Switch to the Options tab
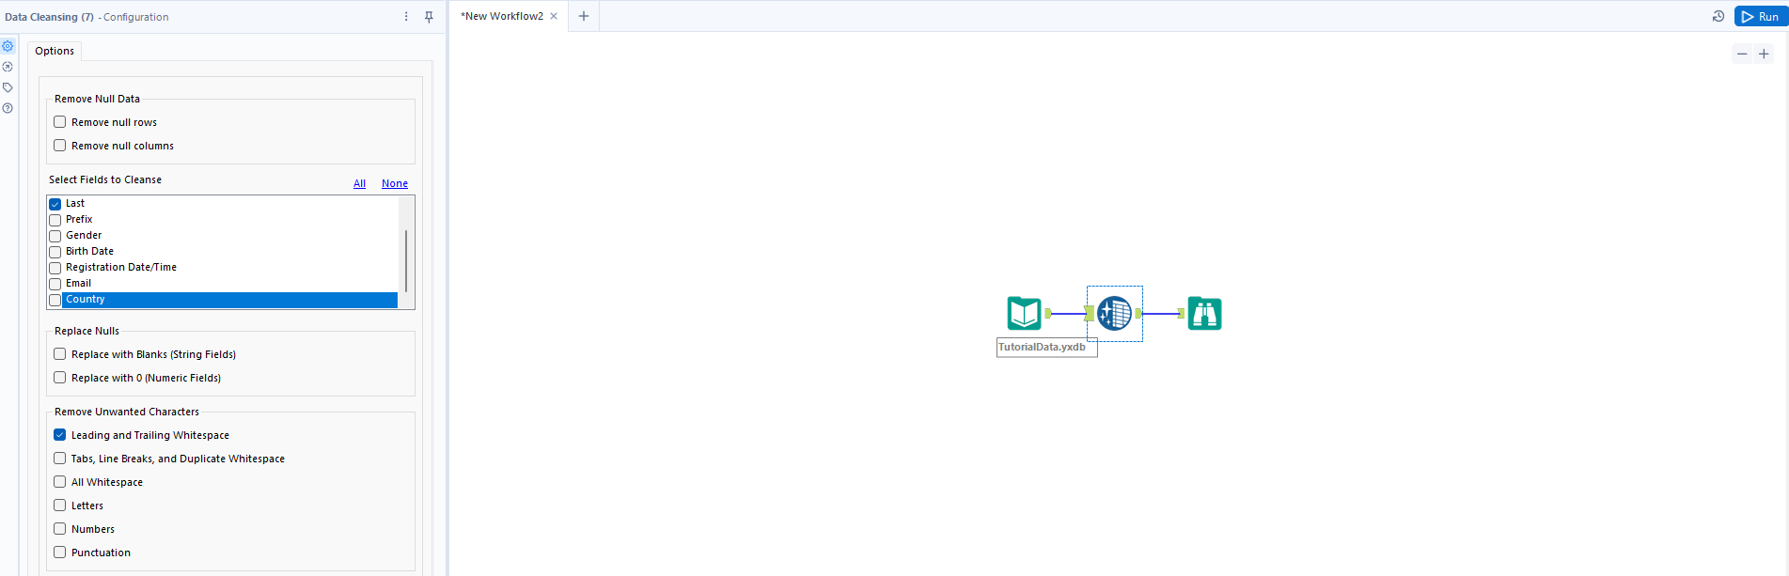Image resolution: width=1789 pixels, height=576 pixels. coord(55,51)
